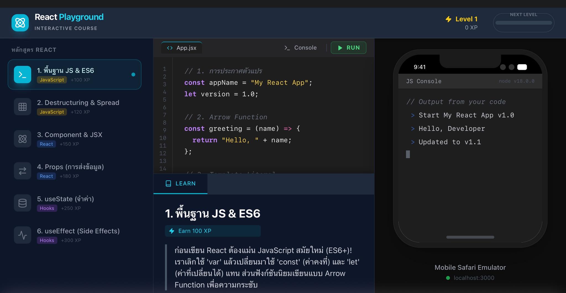Click console output Updated to v1.1
This screenshot has width=566, height=293.
tap(450, 142)
